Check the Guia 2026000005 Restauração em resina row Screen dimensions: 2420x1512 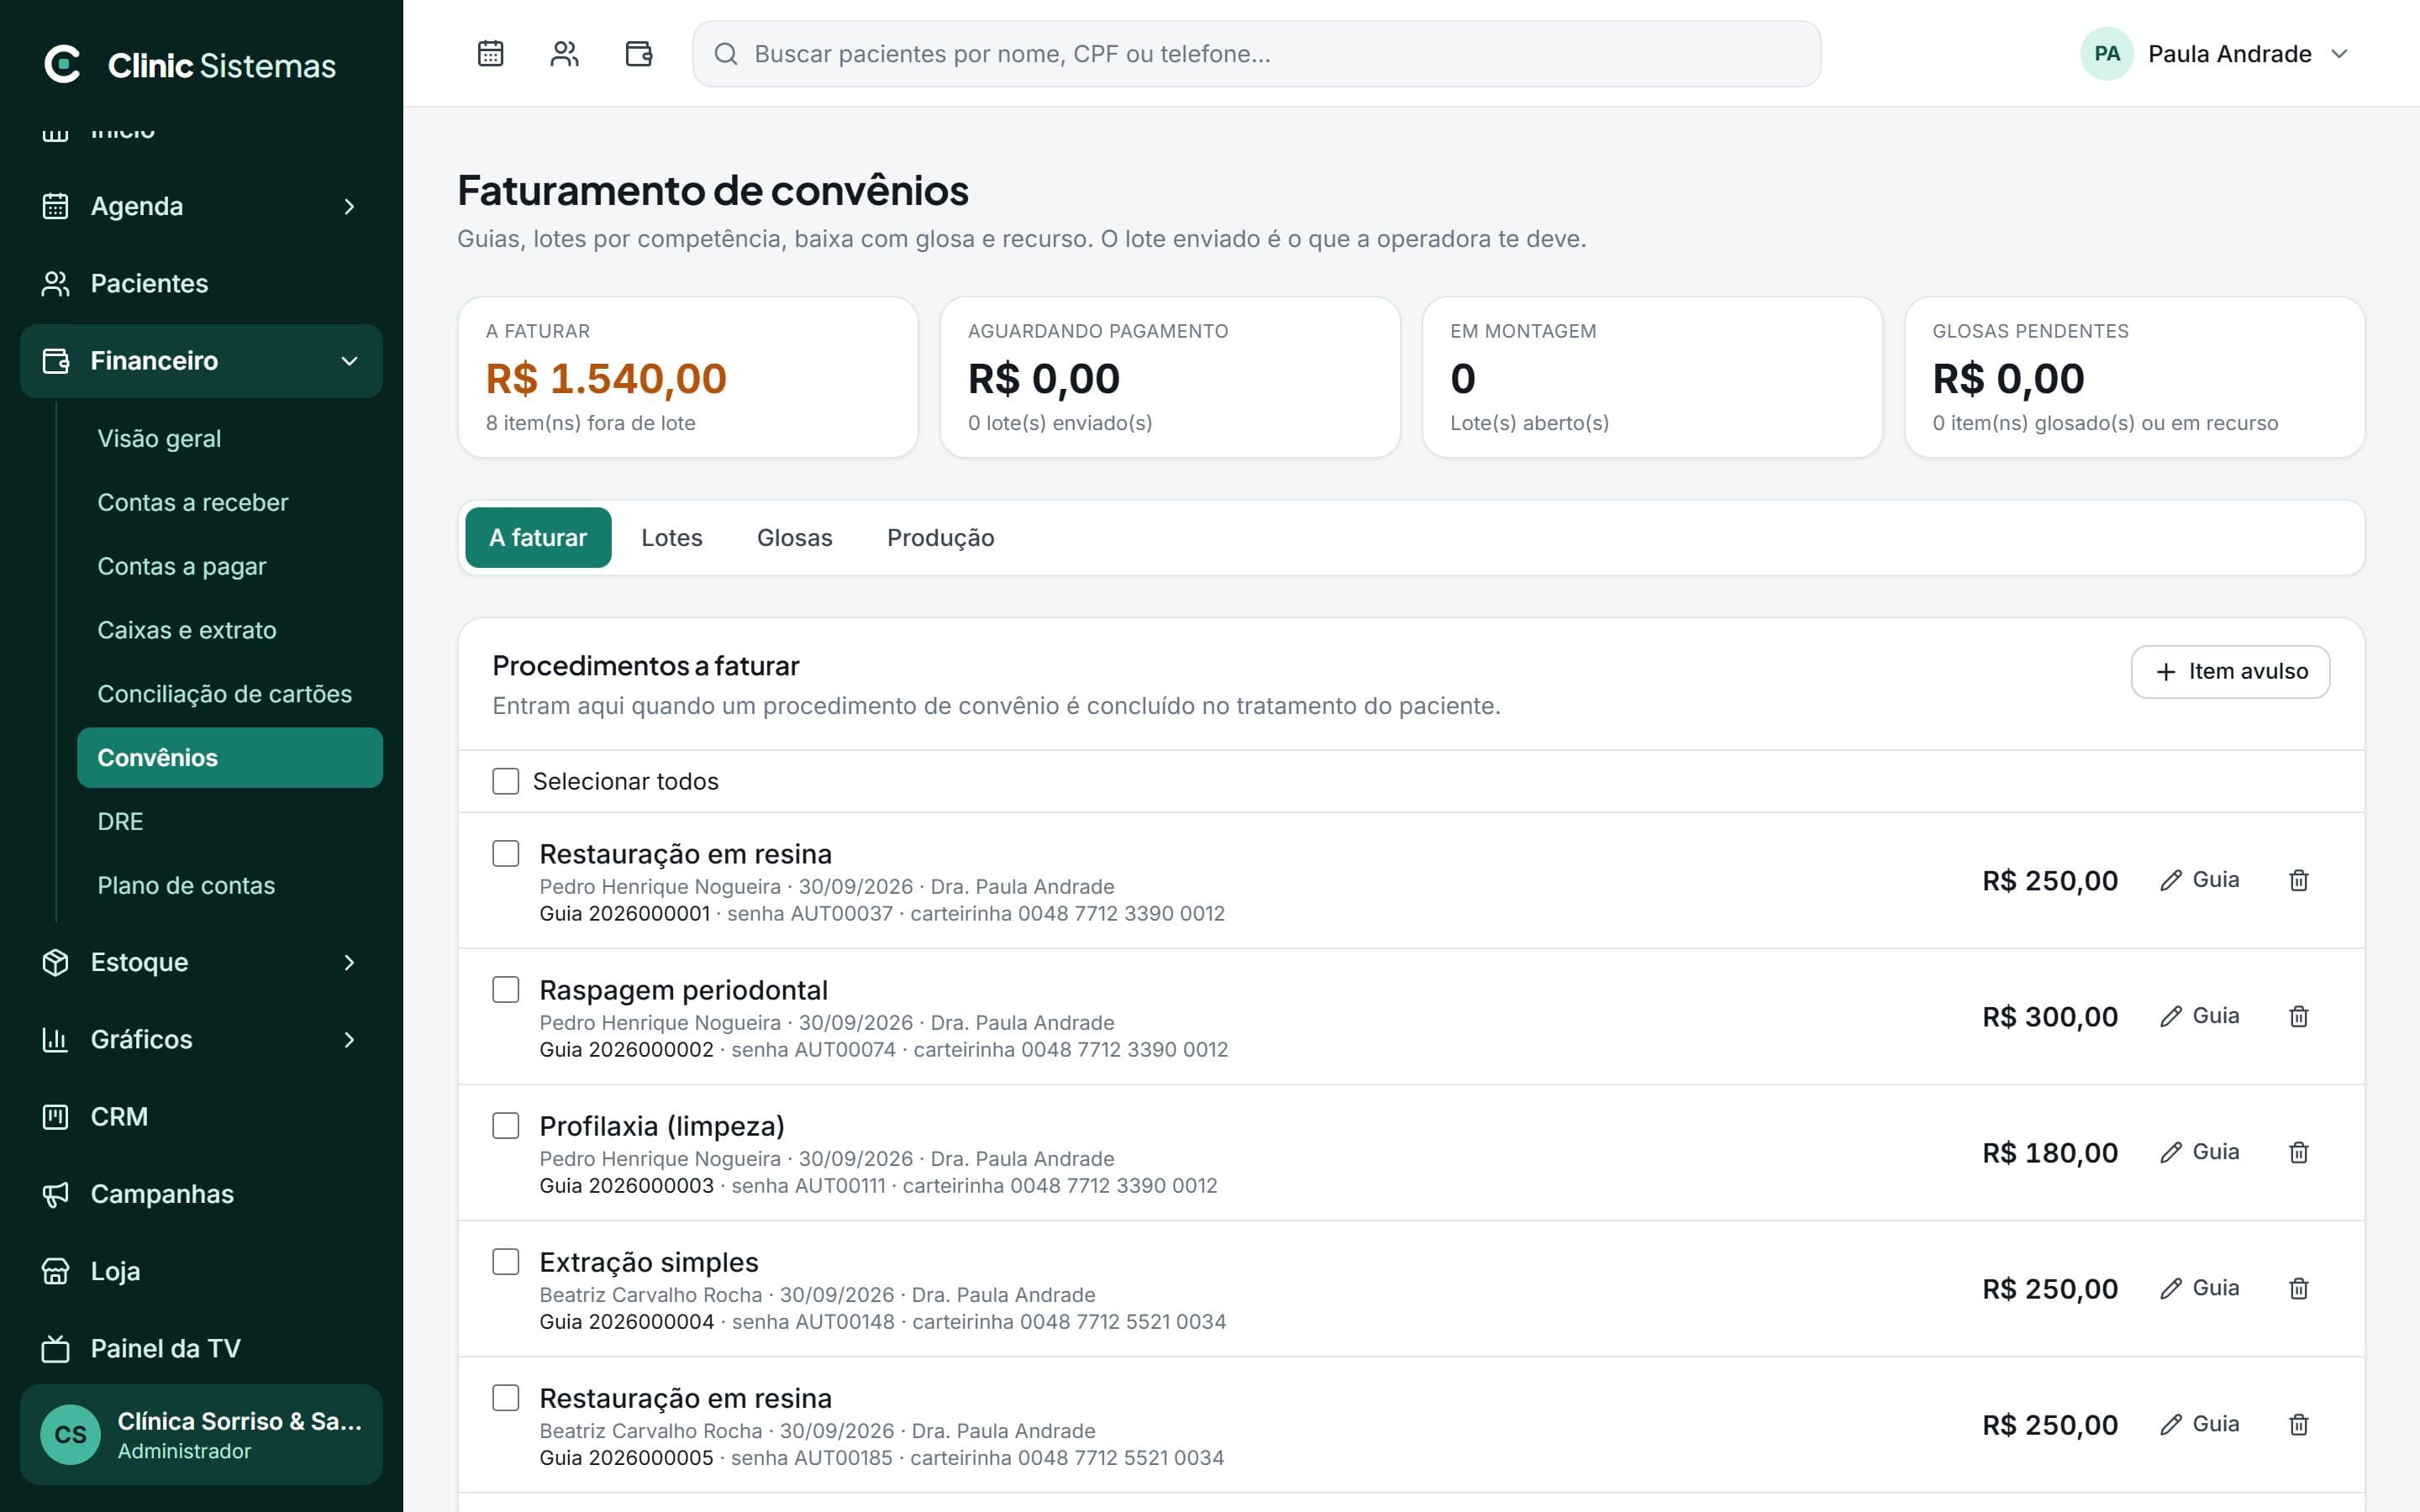[x=506, y=1397]
